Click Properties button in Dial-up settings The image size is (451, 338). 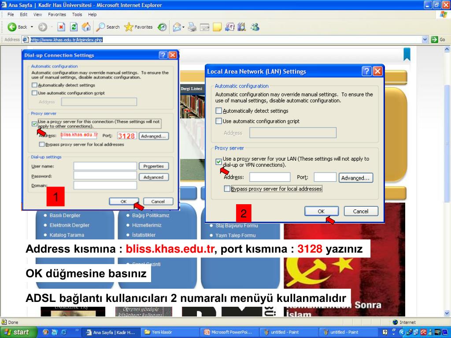click(x=154, y=166)
